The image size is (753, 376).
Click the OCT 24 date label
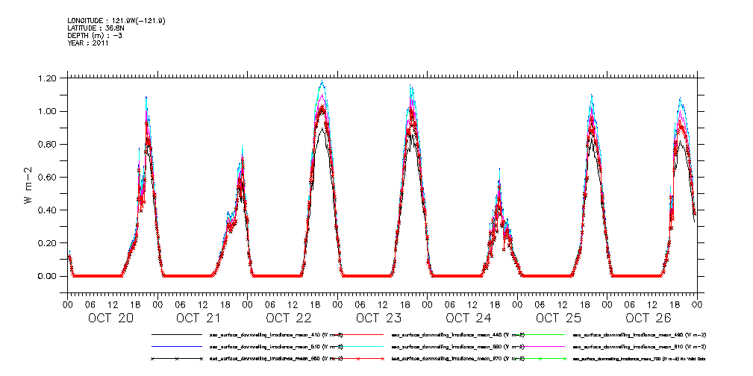pos(468,319)
